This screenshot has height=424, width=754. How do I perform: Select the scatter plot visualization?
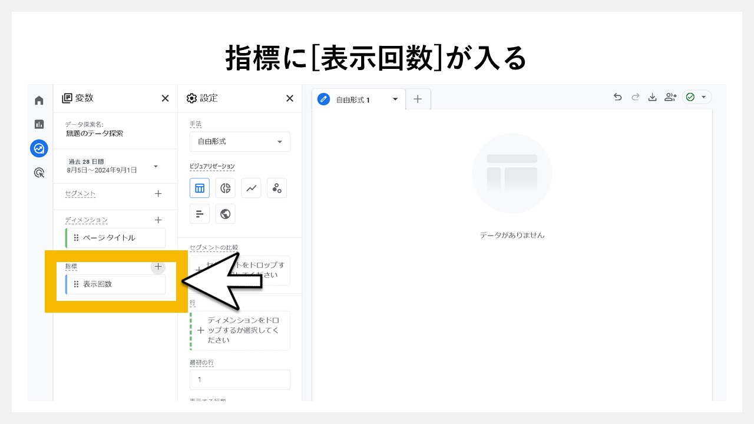[x=277, y=188]
